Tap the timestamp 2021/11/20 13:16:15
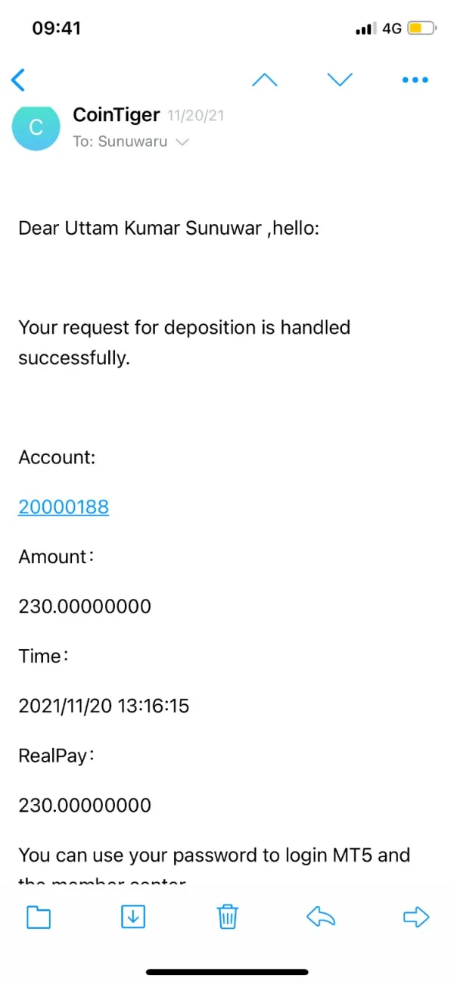Image resolution: width=454 pixels, height=985 pixels. pos(104,706)
